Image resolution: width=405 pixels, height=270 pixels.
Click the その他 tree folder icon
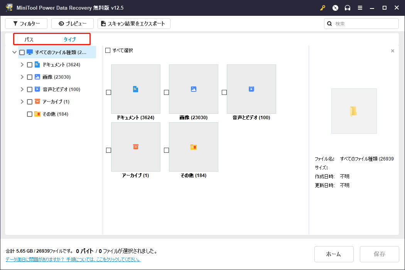pos(37,114)
